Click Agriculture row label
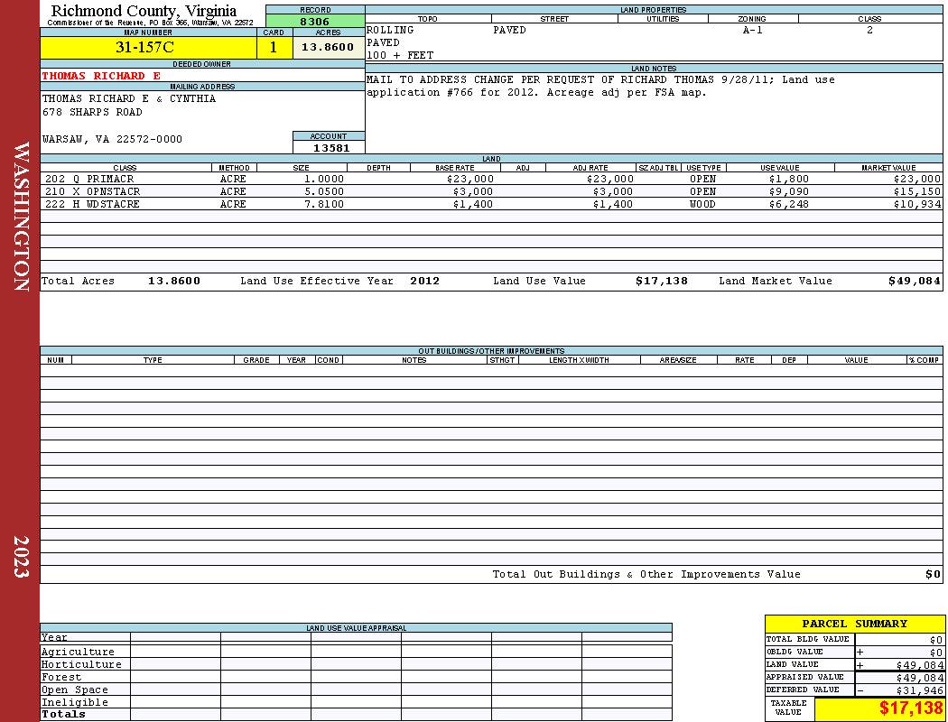The width and height of the screenshot is (948, 722). pyautogui.click(x=78, y=652)
